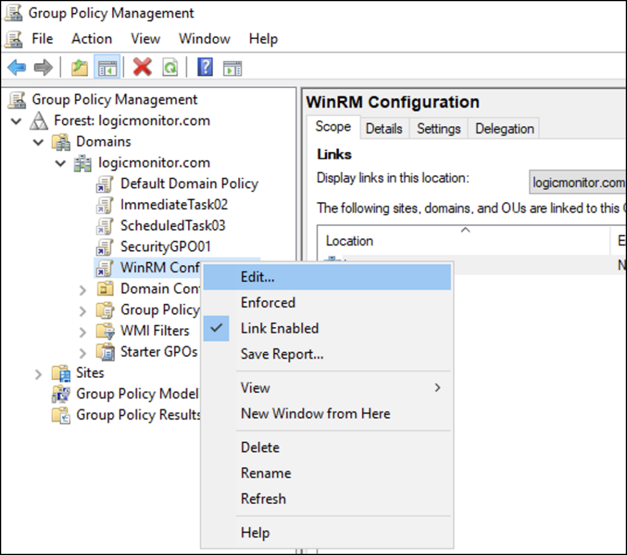Image resolution: width=627 pixels, height=555 pixels.
Task: Choose Edit from the context menu
Action: coord(258,277)
